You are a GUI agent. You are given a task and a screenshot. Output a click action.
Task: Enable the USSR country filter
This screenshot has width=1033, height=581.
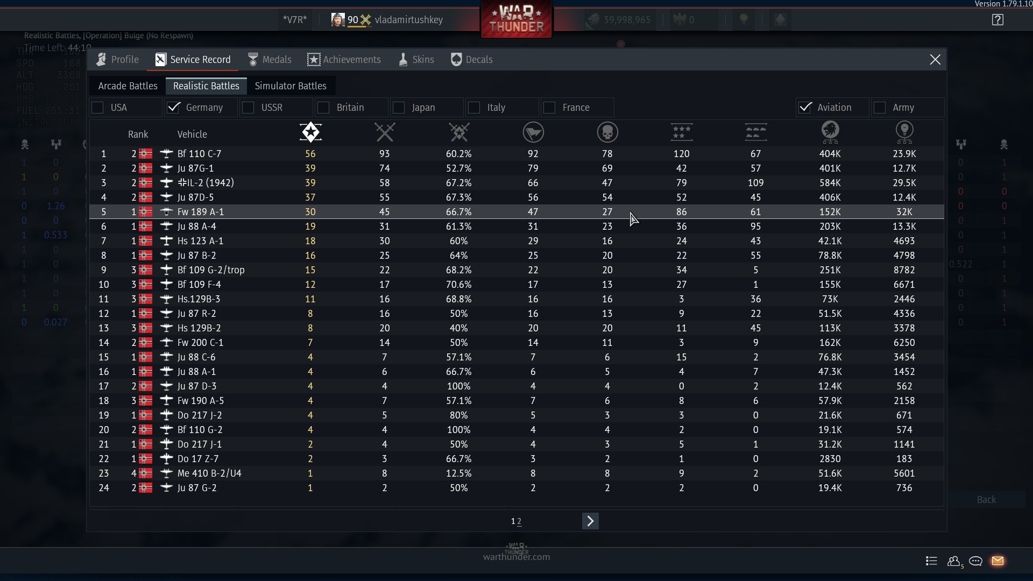click(248, 108)
